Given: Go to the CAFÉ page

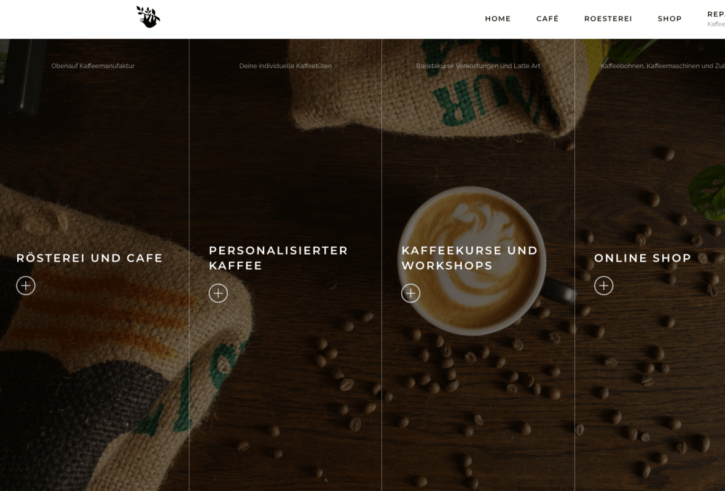Looking at the screenshot, I should (x=547, y=18).
